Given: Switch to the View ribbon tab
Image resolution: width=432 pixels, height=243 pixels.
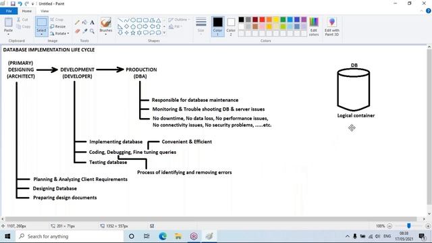Looking at the screenshot, I should click(x=45, y=11).
